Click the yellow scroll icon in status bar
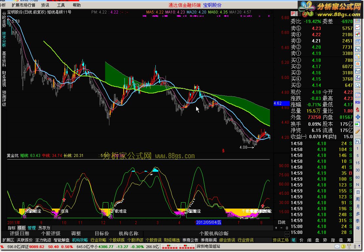 pyautogui.click(x=343, y=246)
